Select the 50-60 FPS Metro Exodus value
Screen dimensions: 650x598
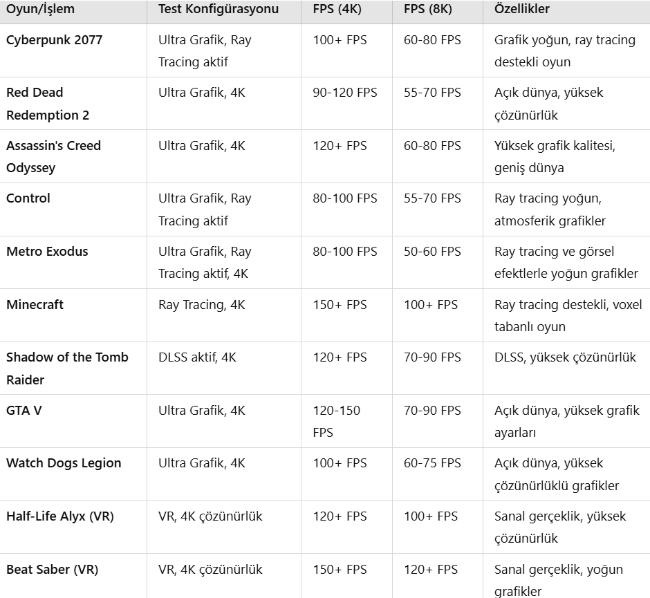[432, 251]
